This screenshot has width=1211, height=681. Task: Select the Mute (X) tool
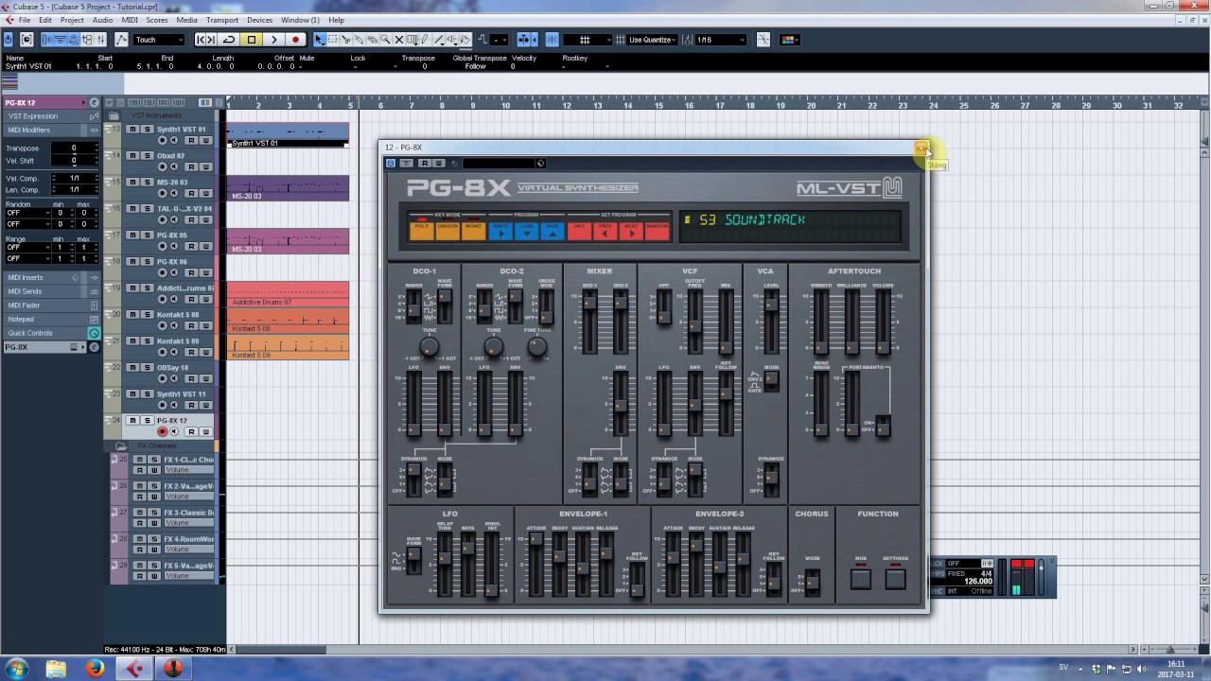click(398, 40)
